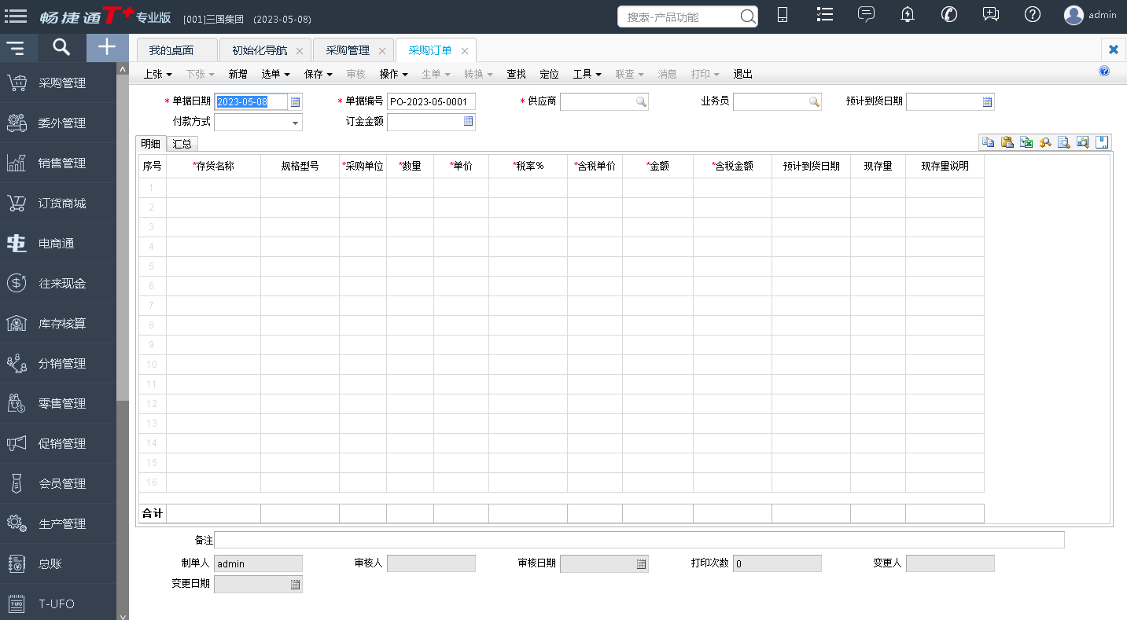Select the 明细 tab

coord(150,144)
